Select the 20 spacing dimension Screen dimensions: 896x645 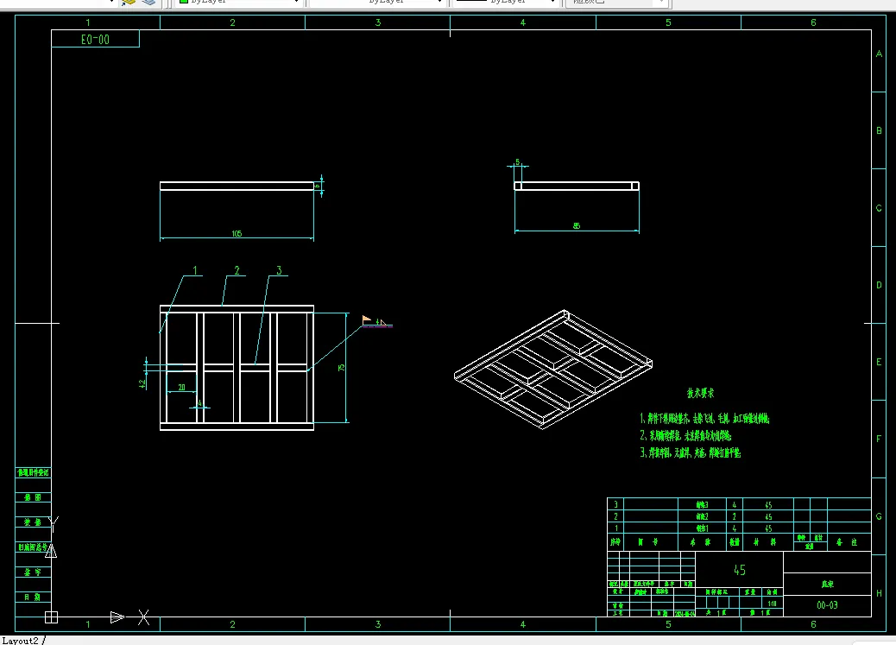pos(182,387)
